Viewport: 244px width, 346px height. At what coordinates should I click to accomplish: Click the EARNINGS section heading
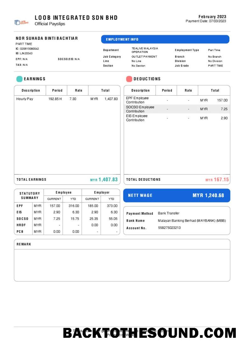point(35,79)
